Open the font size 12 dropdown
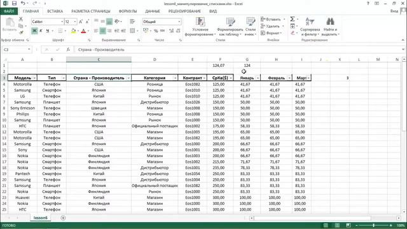This screenshot has height=229, width=407. (x=75, y=22)
